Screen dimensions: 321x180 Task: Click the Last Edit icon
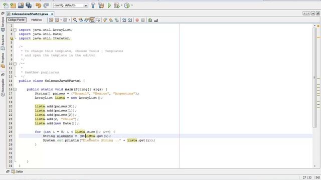51,20
